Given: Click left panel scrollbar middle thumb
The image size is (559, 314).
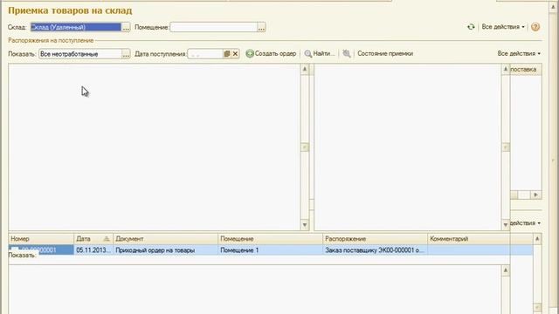Looking at the screenshot, I should [305, 147].
